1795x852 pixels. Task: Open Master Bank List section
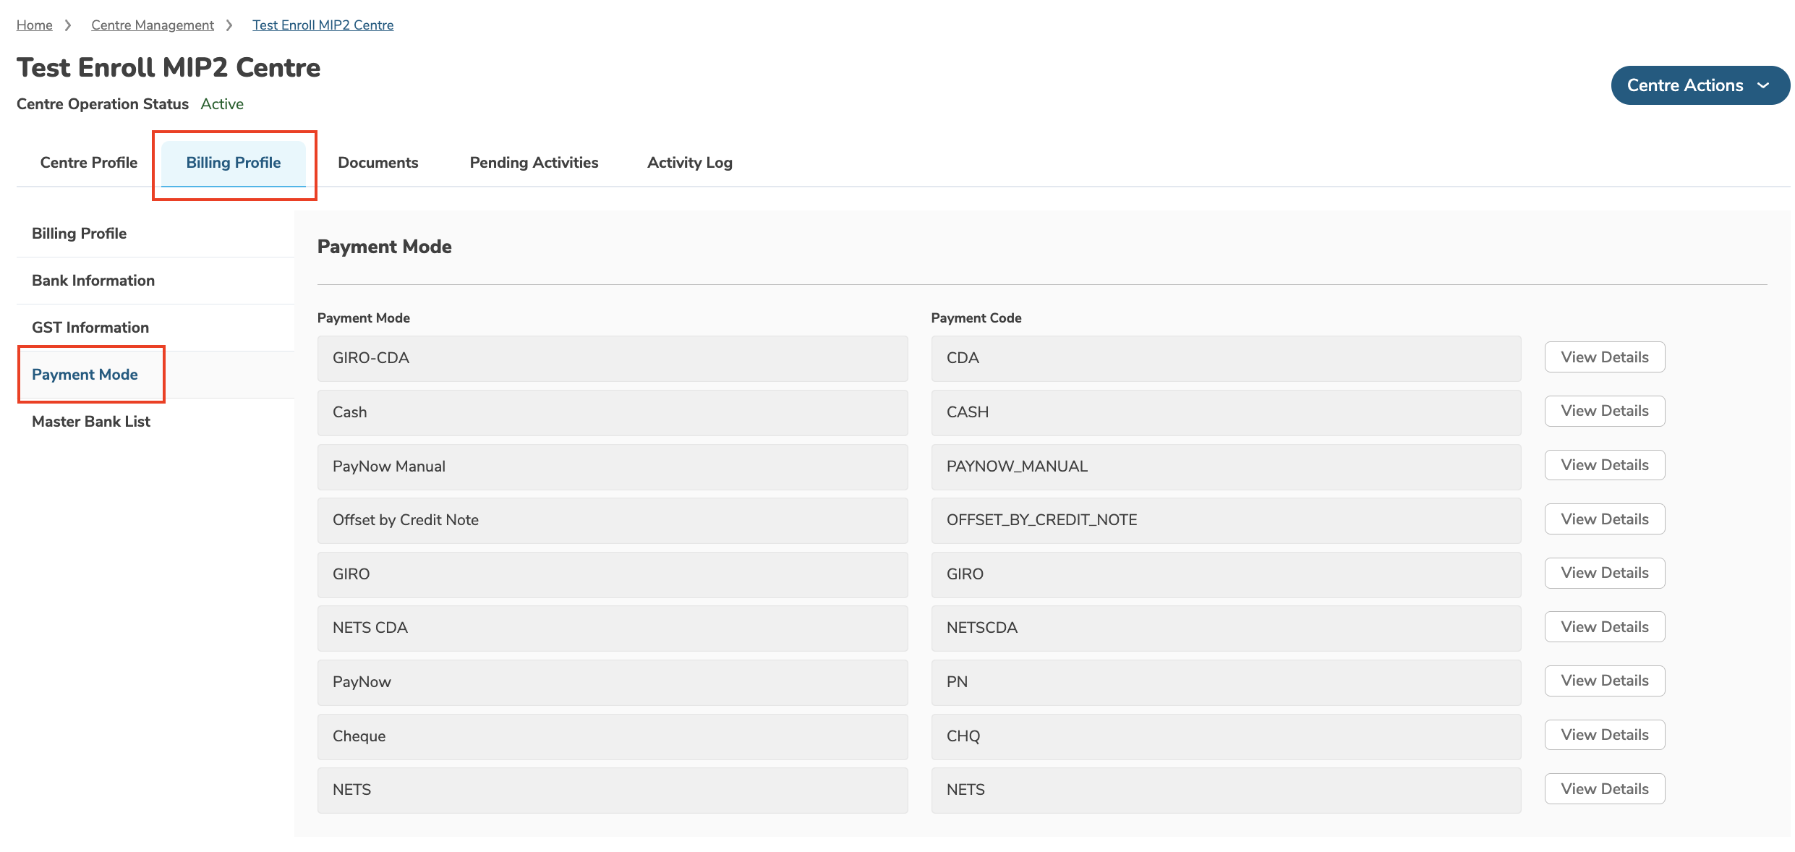point(91,422)
